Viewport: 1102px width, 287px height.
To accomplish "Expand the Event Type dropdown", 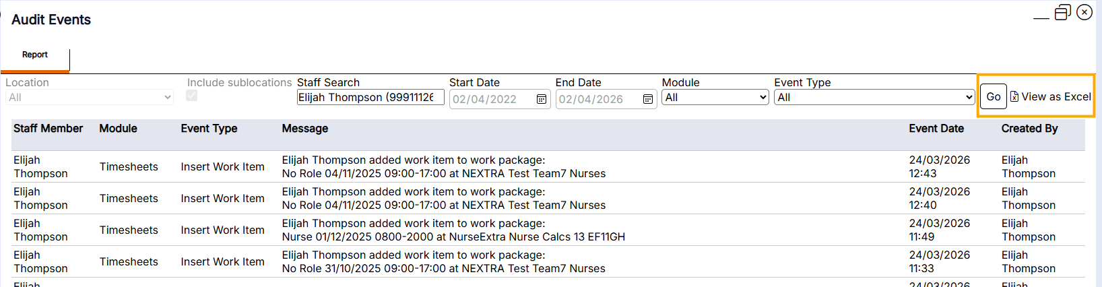I will pos(874,98).
